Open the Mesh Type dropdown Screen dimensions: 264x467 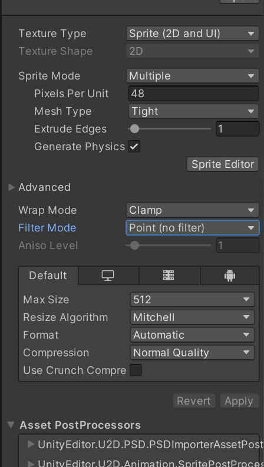[x=194, y=111]
